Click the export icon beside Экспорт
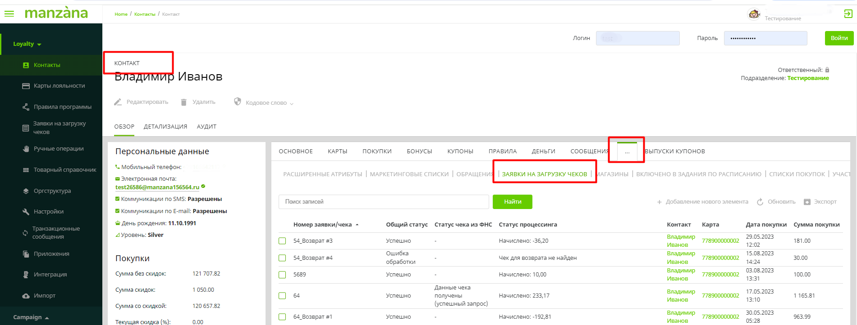Screen dimensions: 857x325 pyautogui.click(x=807, y=202)
